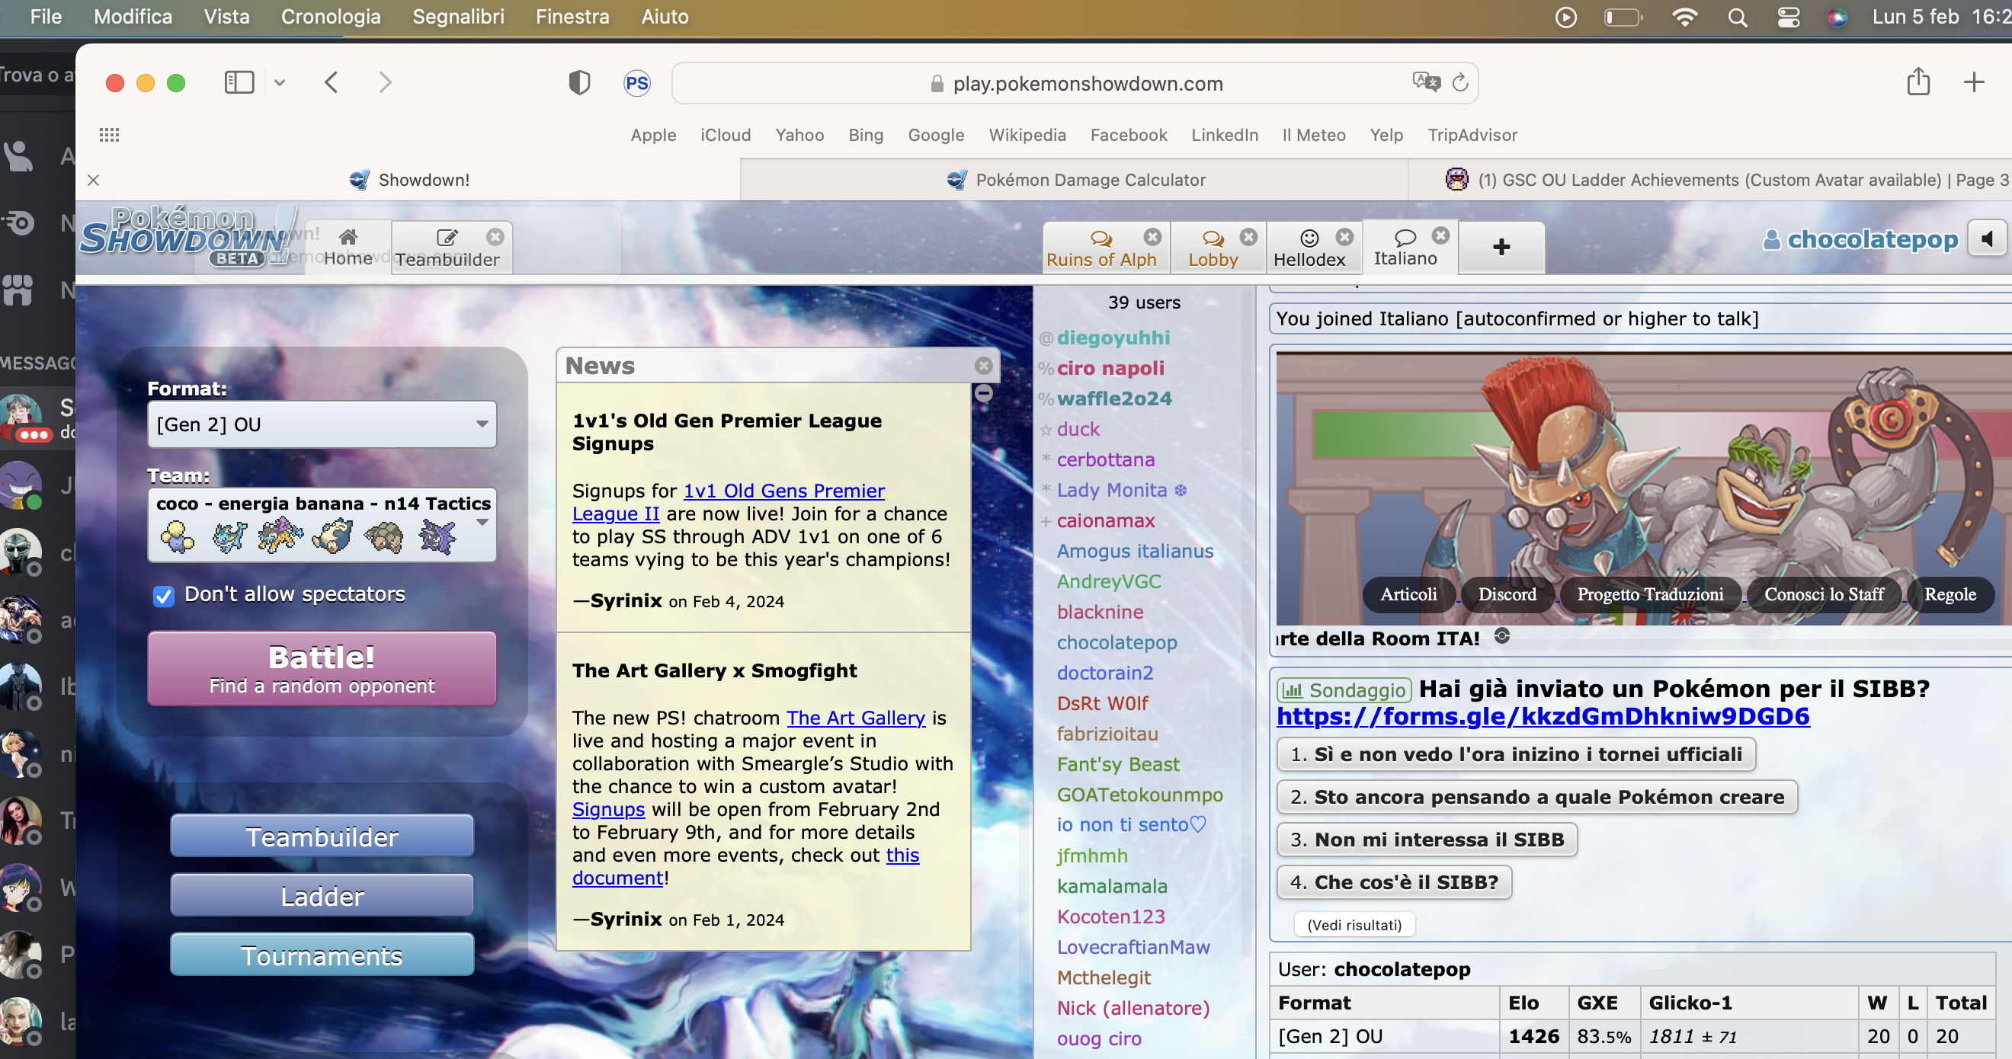Image resolution: width=2012 pixels, height=1059 pixels.
Task: Toggle Don't allow spectators checkbox
Action: tap(163, 596)
